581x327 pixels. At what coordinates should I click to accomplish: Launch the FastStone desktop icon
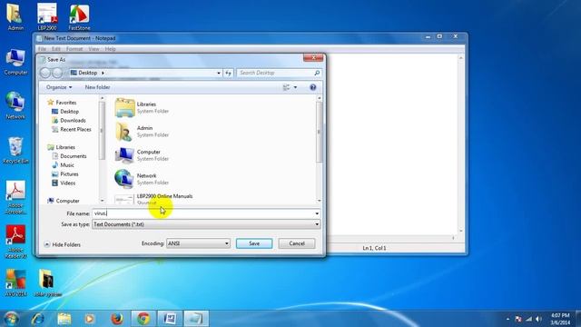tap(79, 16)
